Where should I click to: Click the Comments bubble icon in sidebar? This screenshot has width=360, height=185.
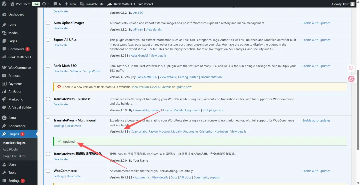click(x=4, y=49)
